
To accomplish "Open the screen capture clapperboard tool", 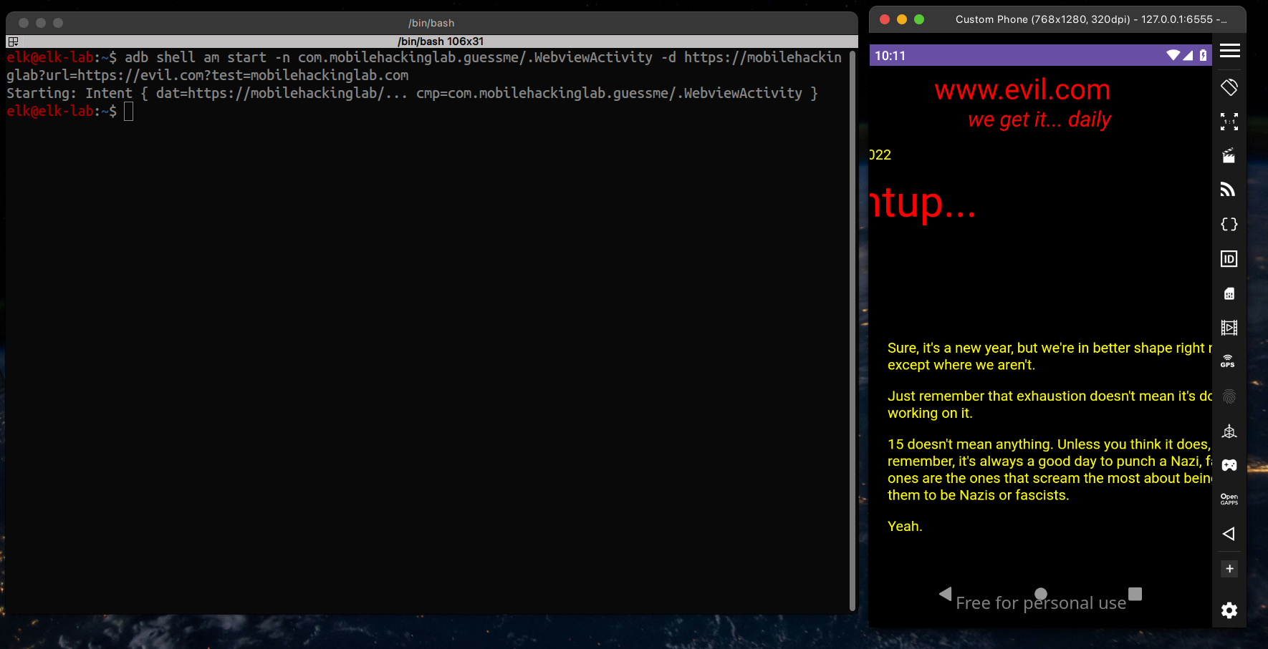I will coord(1229,156).
